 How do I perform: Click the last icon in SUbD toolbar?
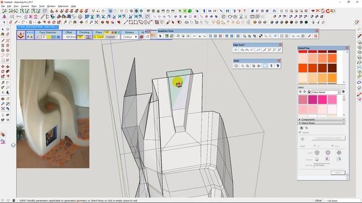[278, 66]
